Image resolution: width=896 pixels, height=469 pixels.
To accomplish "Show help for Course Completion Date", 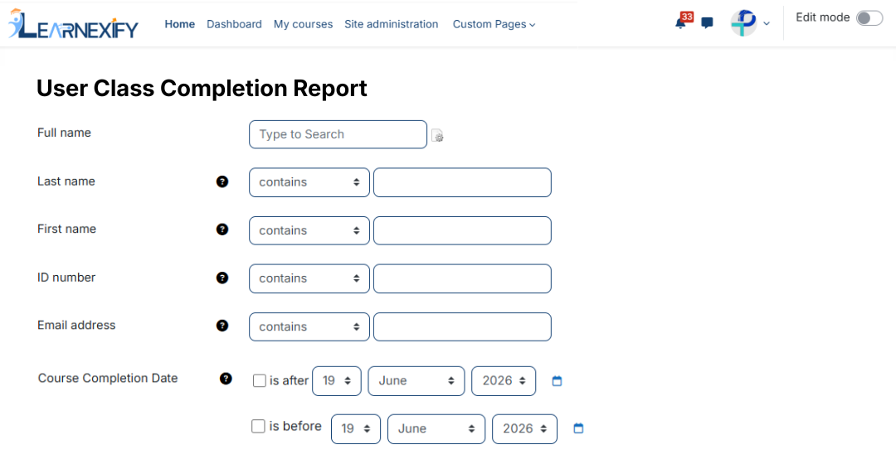I will 226,379.
